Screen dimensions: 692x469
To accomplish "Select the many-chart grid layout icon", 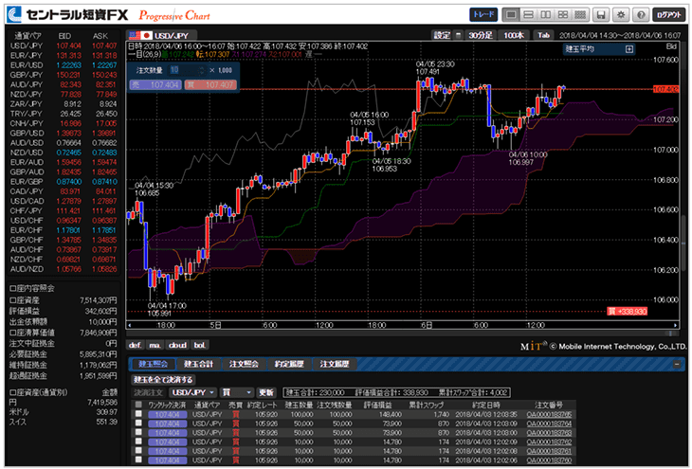I will (x=580, y=15).
